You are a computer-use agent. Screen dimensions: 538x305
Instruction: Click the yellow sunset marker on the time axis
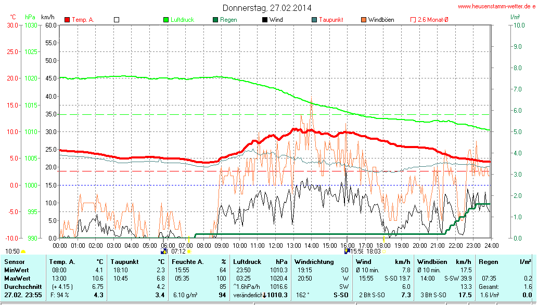[384, 238]
